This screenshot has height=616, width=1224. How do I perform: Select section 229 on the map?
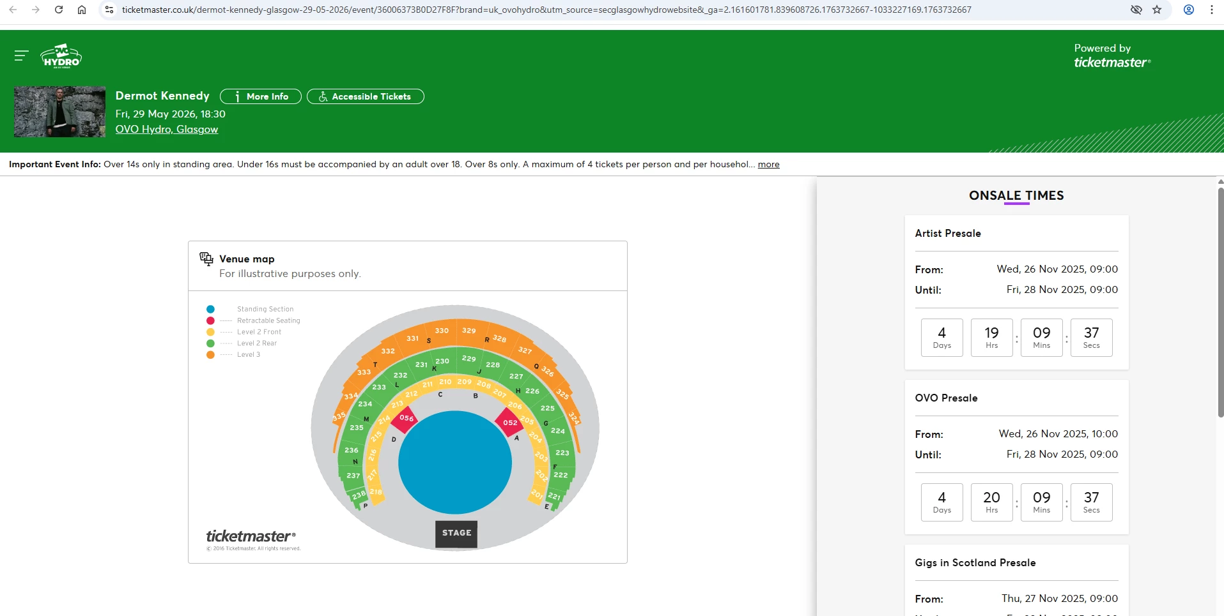(x=469, y=359)
